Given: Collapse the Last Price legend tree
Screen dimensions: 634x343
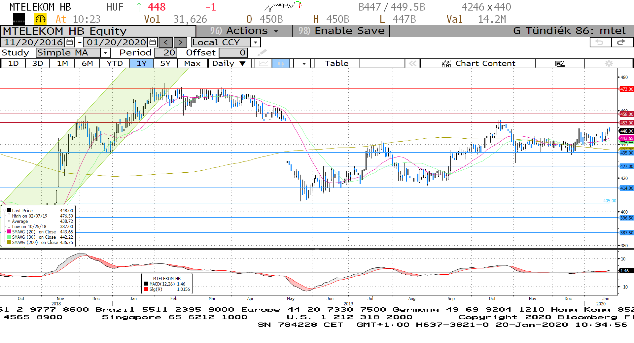Looking at the screenshot, I should pos(5,210).
